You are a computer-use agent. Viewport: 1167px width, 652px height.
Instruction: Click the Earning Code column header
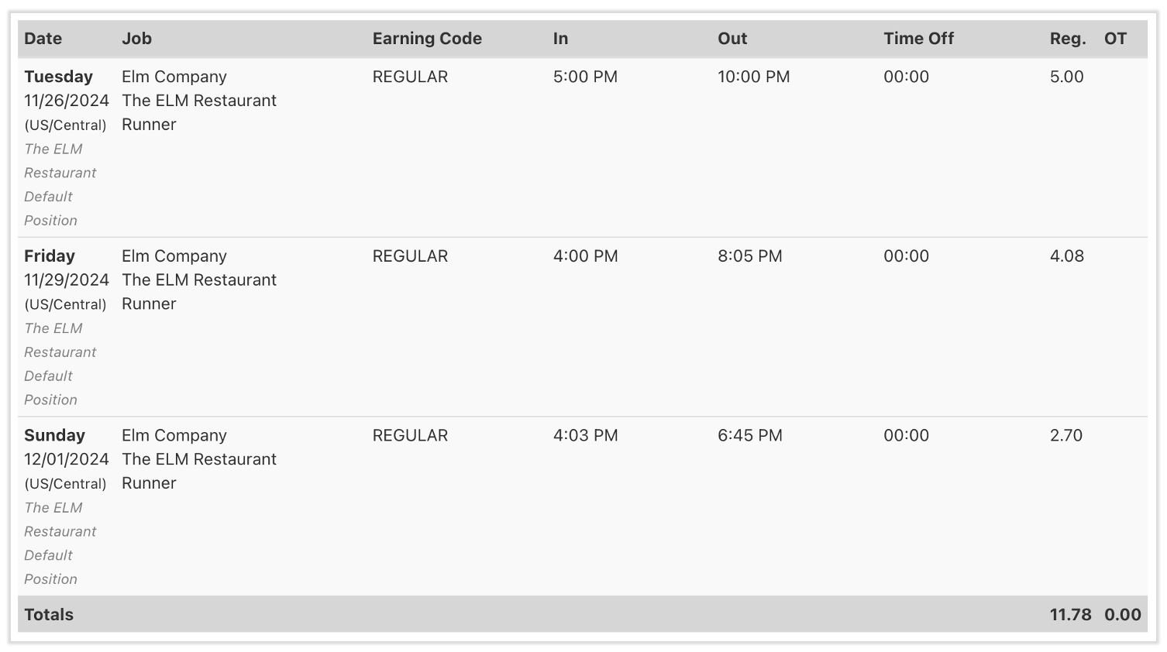tap(427, 39)
